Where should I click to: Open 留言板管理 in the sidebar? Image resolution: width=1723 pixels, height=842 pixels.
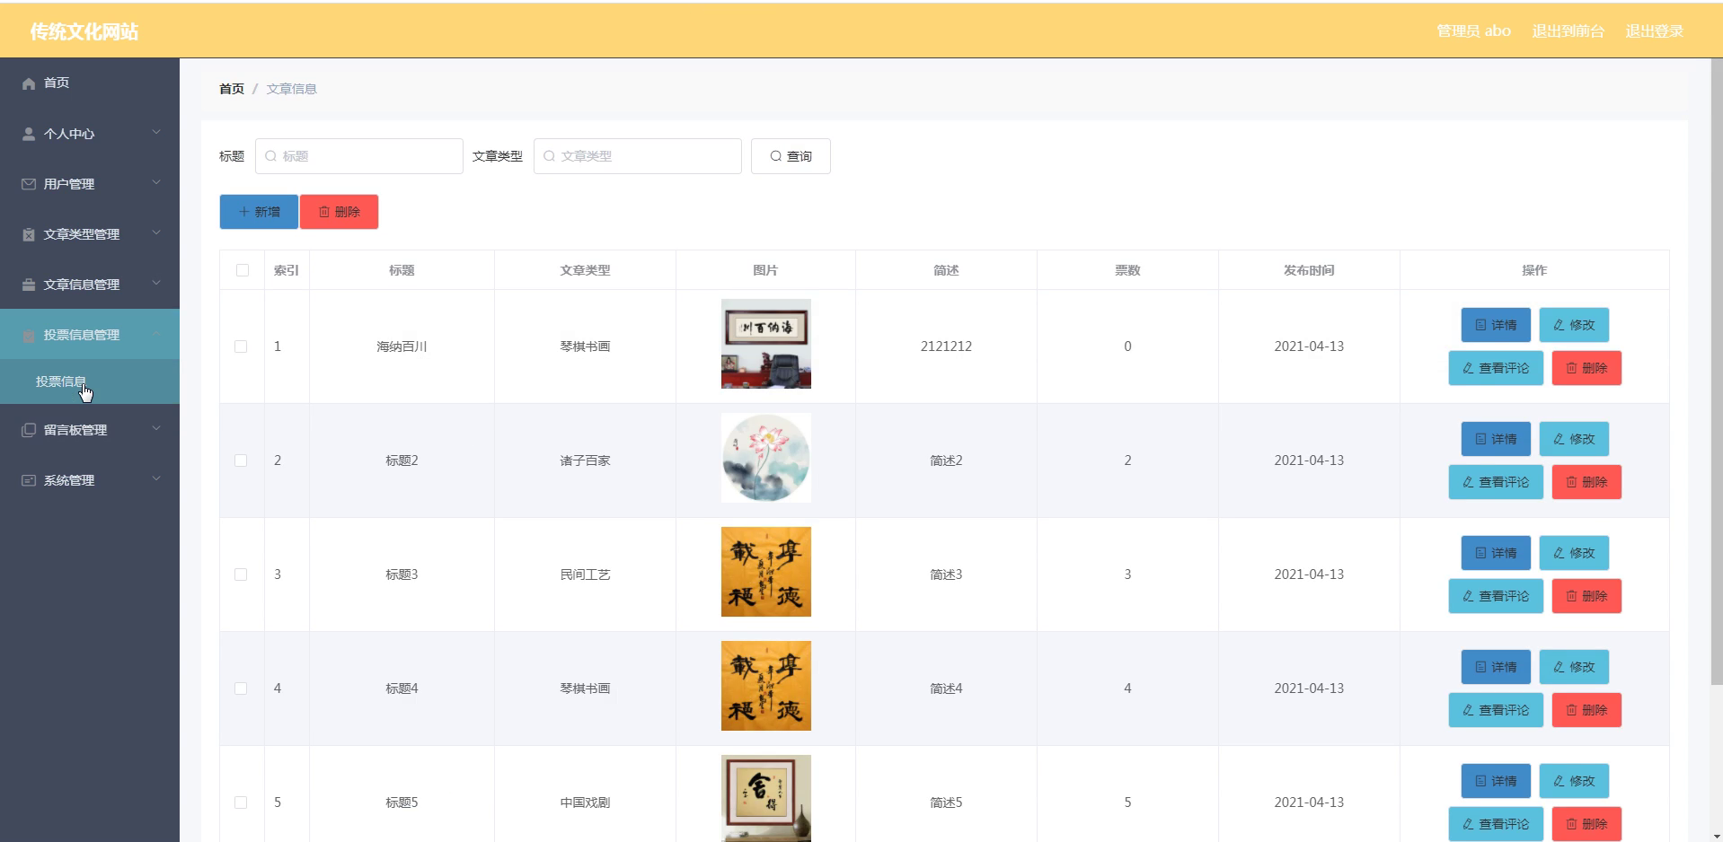pyautogui.click(x=90, y=429)
